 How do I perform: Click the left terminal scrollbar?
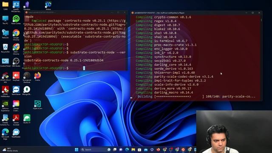point(127,23)
